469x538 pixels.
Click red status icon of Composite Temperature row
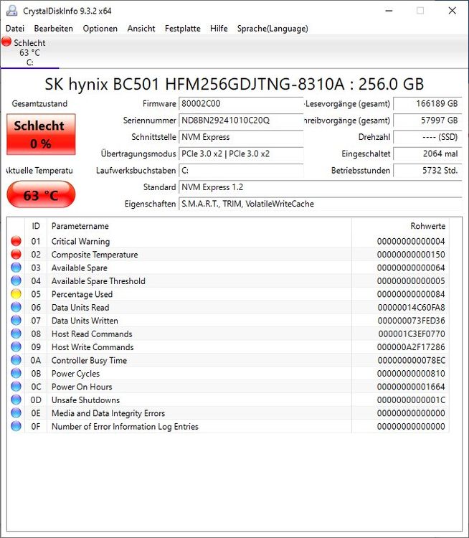(x=16, y=254)
